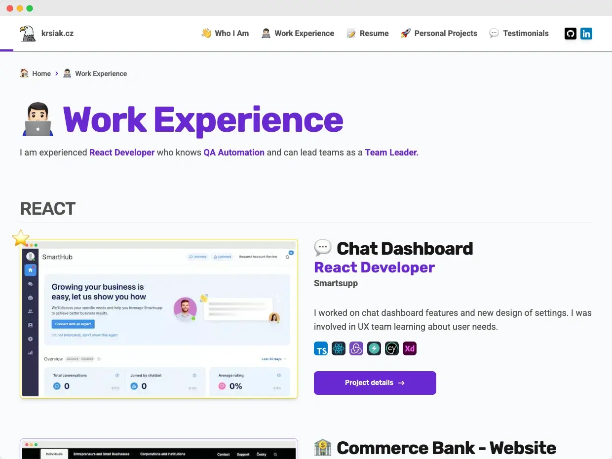Click the teal lightning bolt icon
612x459 pixels.
coord(374,349)
